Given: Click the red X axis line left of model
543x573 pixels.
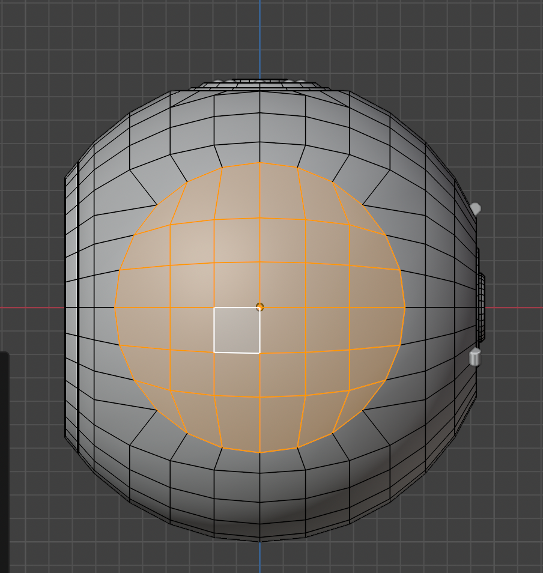Looking at the screenshot, I should click(x=30, y=308).
